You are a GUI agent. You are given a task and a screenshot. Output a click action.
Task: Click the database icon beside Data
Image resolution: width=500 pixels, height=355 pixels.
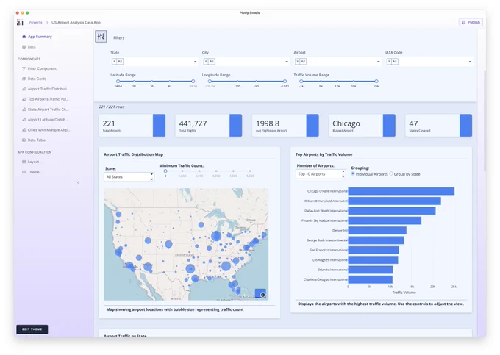(24, 47)
